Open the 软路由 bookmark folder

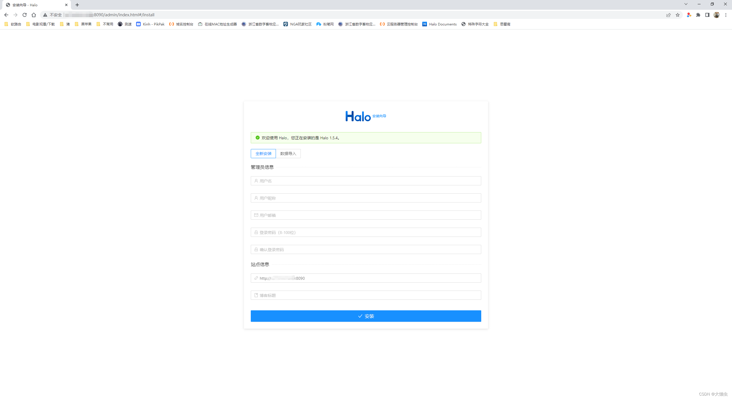(13, 24)
